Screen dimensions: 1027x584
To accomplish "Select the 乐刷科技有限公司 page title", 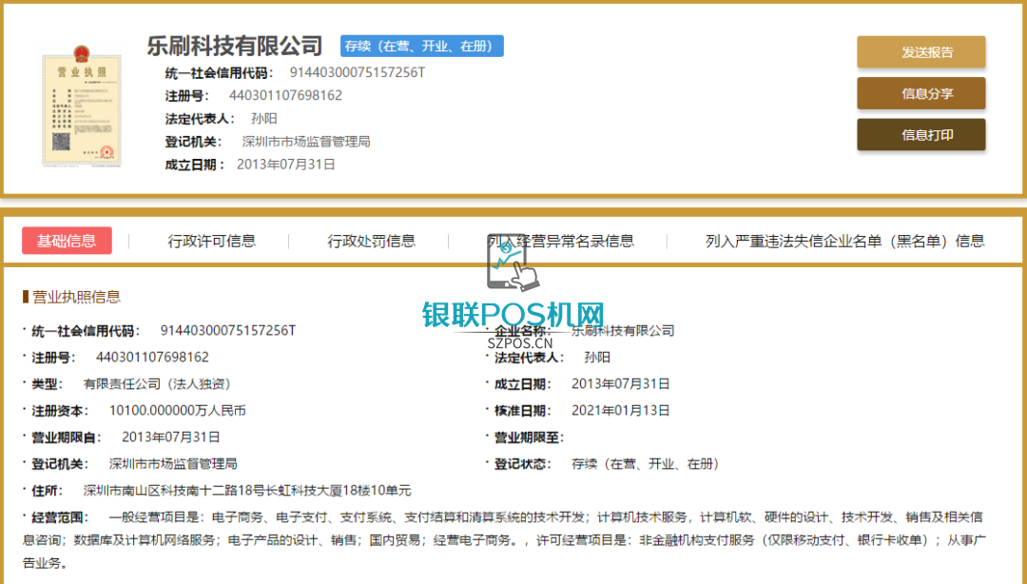I will coord(235,46).
